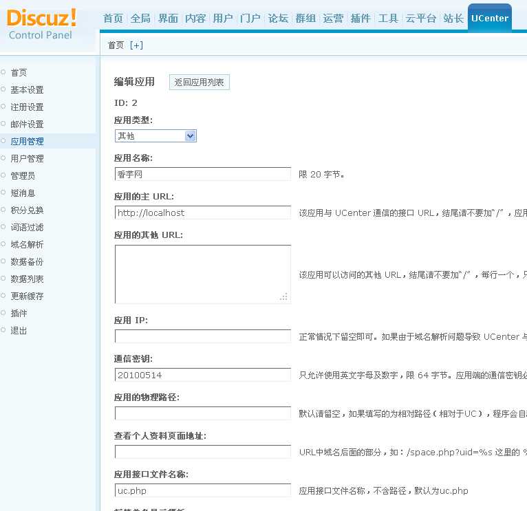The height and width of the screenshot is (511, 527).
Task: Open 管理员 in the sidebar
Action: click(x=23, y=175)
